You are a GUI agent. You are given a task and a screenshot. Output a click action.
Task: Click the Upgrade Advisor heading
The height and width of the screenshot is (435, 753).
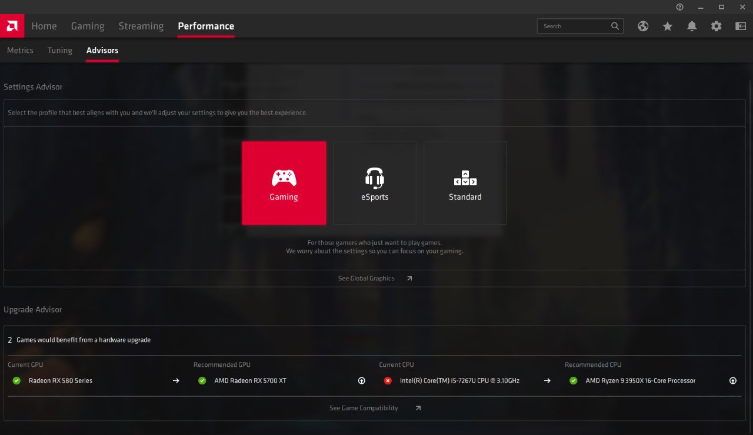pyautogui.click(x=33, y=310)
